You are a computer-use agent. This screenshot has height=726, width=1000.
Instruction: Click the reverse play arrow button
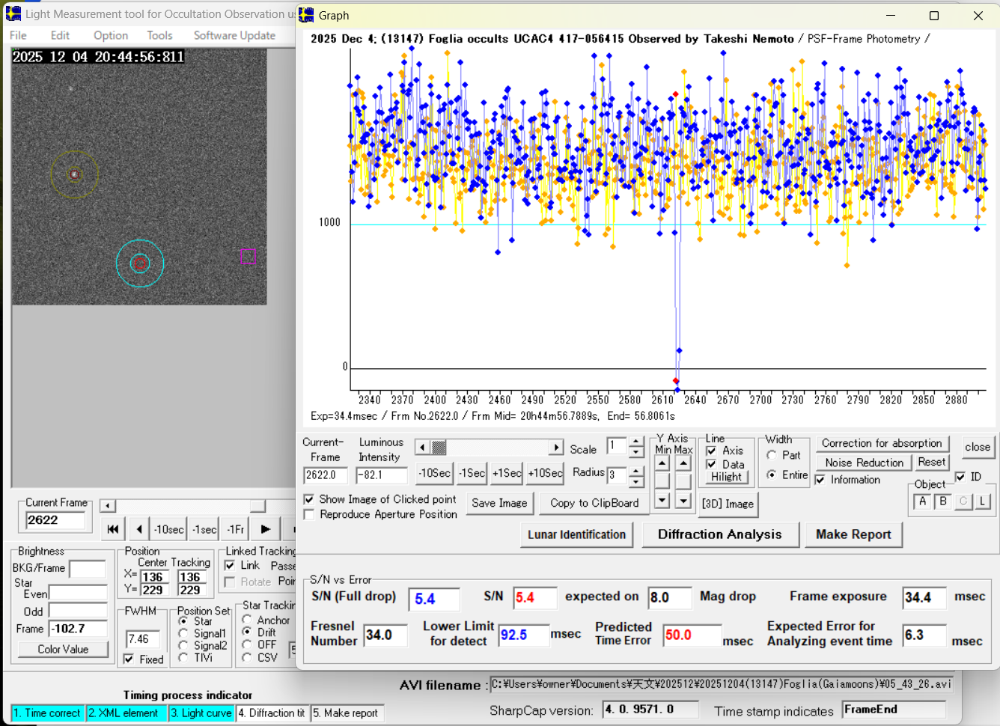pyautogui.click(x=139, y=529)
